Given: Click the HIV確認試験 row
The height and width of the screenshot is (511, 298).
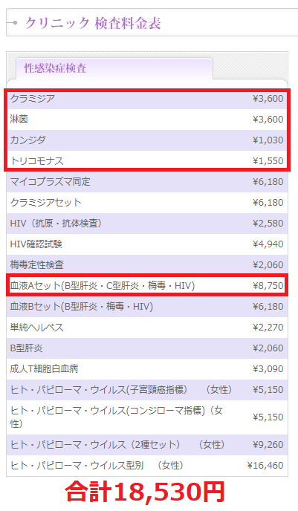Looking at the screenshot, I should click(147, 244).
